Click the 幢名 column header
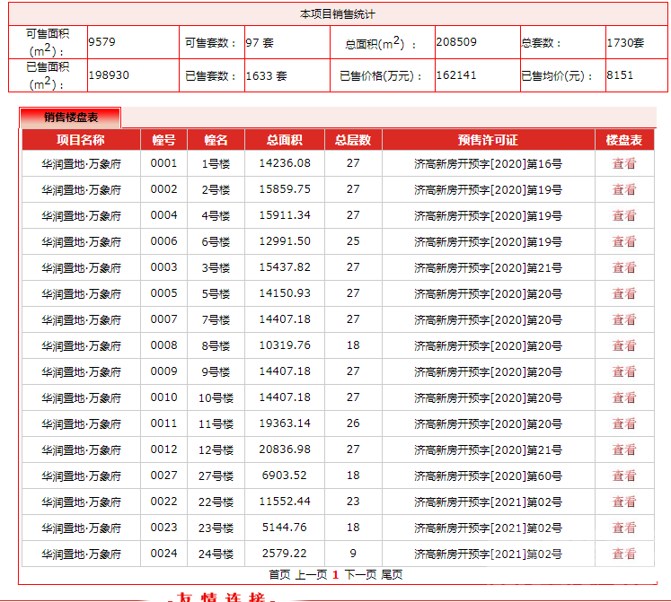Screen dimensions: 671x602 click(216, 140)
